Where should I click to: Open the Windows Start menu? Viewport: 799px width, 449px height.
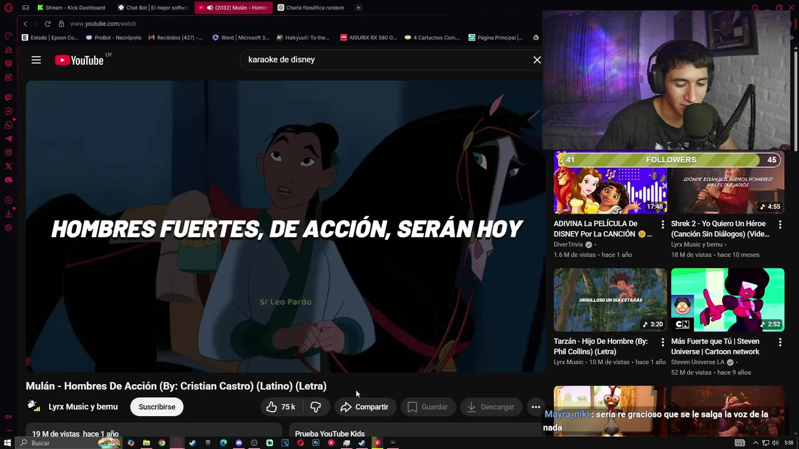pyautogui.click(x=8, y=443)
